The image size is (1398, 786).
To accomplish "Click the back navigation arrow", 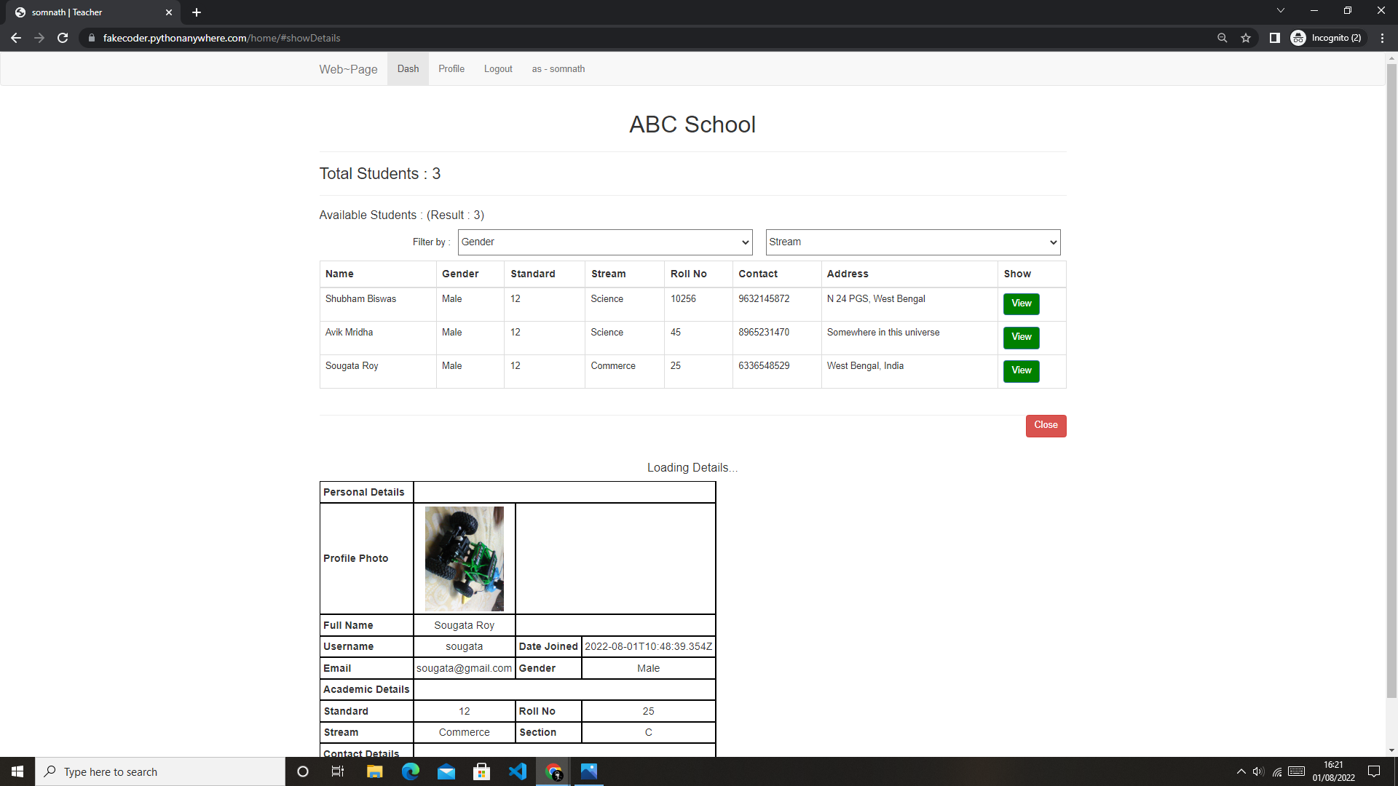I will click(16, 38).
